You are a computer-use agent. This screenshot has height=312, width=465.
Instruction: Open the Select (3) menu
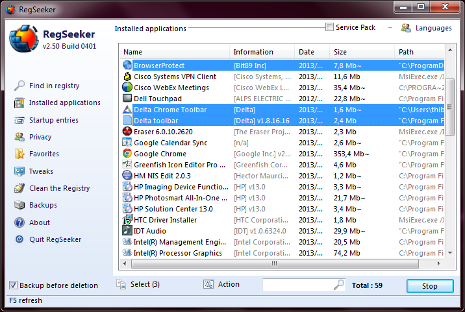pos(145,285)
